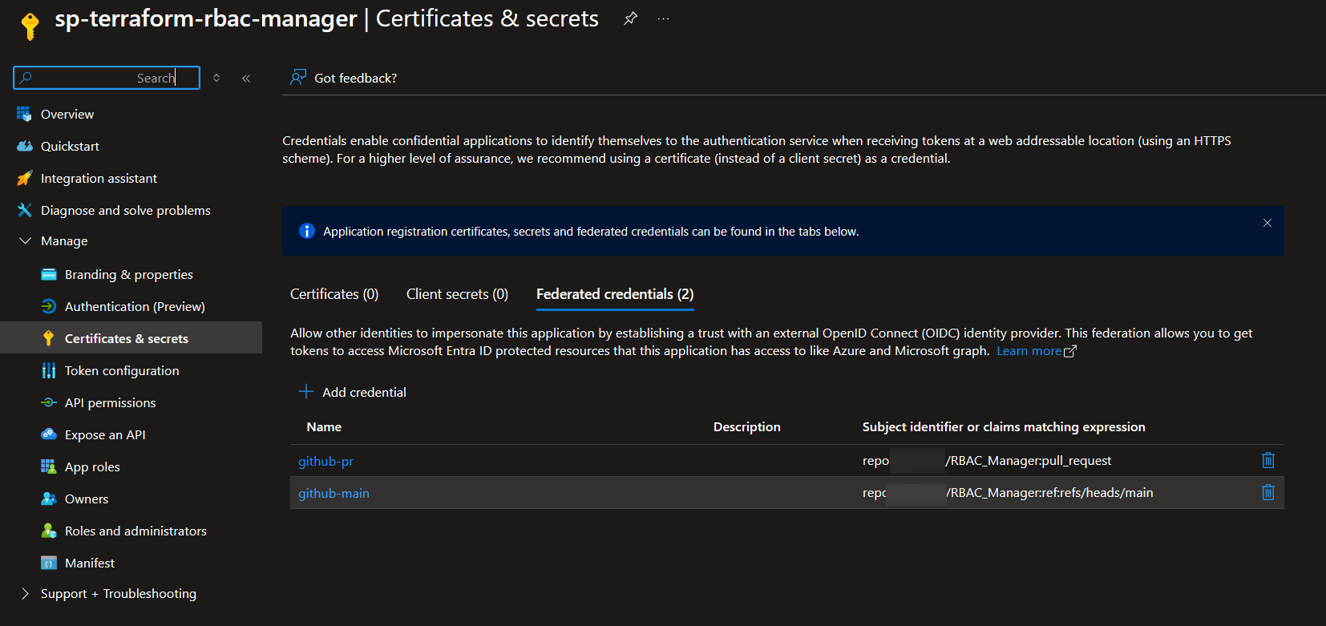Open the Overview page
Viewport: 1326px width, 626px height.
click(67, 114)
